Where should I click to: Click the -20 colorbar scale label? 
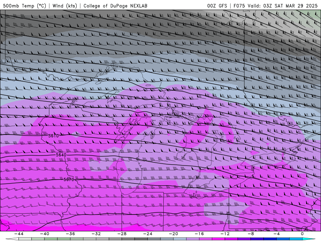click(173, 234)
